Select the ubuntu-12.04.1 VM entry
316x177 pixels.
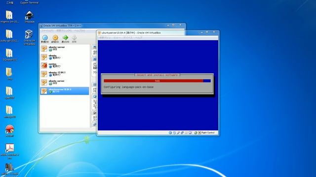[65, 74]
